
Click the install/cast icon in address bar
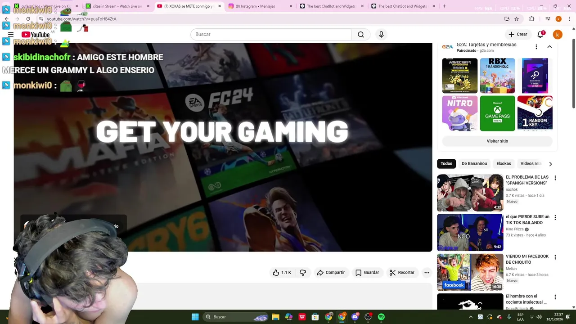507,19
